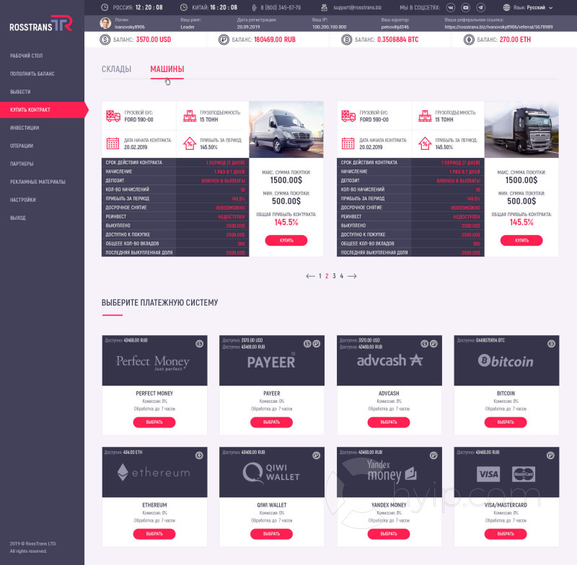
Task: Go to previous page with left arrow
Action: tap(310, 276)
